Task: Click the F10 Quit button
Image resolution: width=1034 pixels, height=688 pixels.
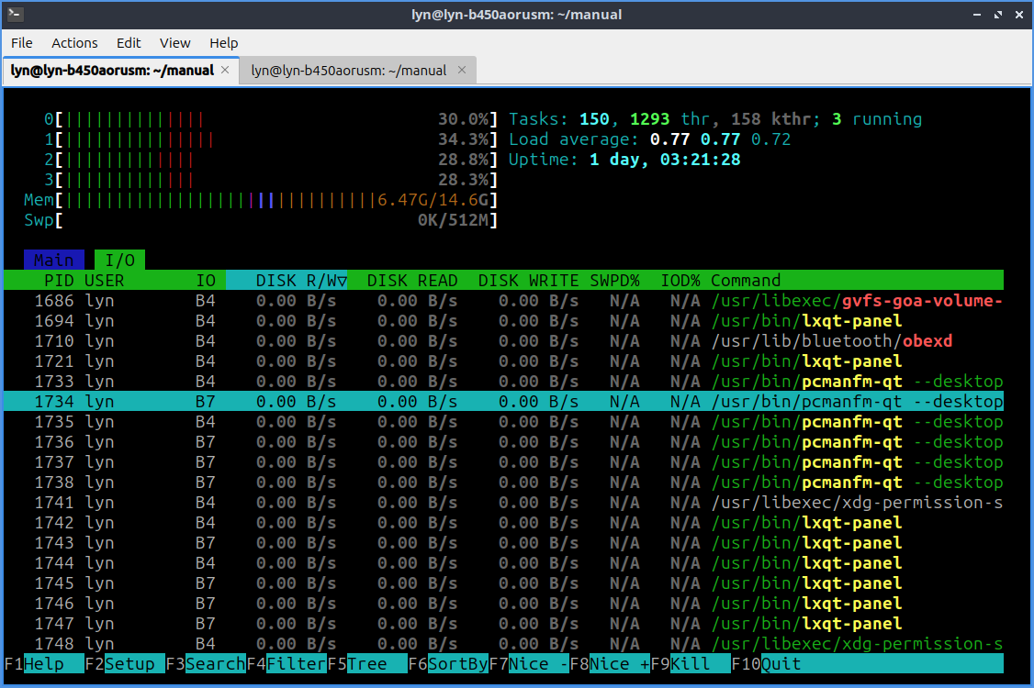Action: pos(781,664)
